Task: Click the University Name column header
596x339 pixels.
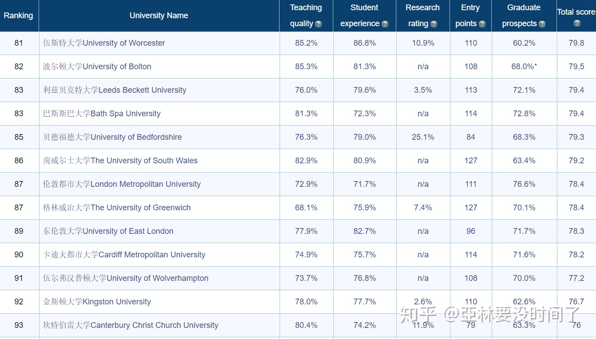Action: click(159, 16)
